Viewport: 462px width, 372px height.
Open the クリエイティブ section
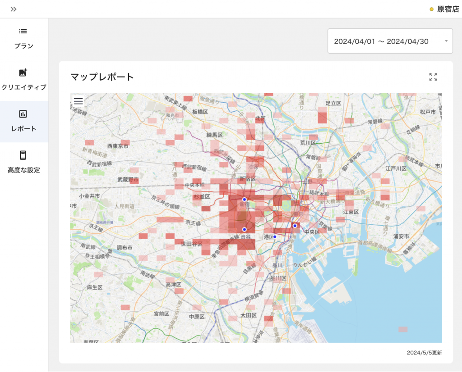click(24, 80)
